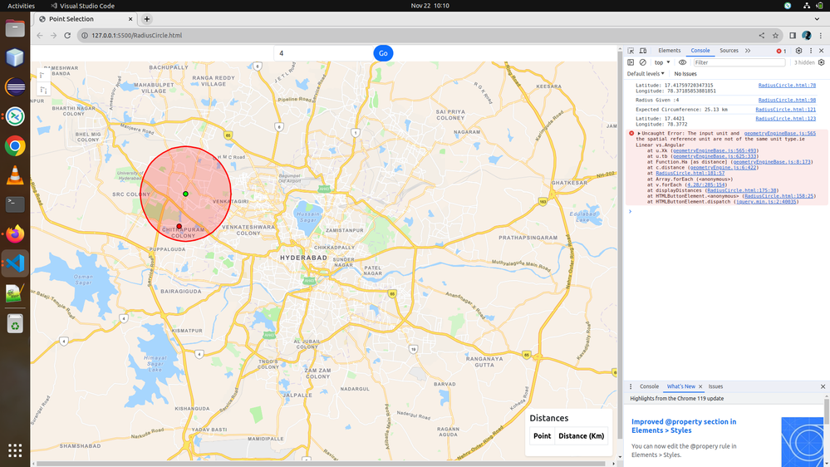Reload the page in the browser

67,36
